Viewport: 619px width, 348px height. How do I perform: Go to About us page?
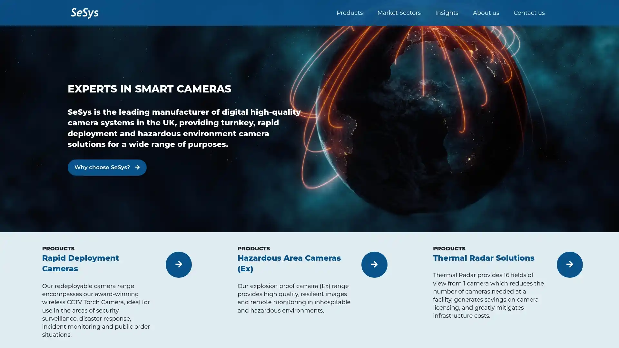pyautogui.click(x=486, y=13)
